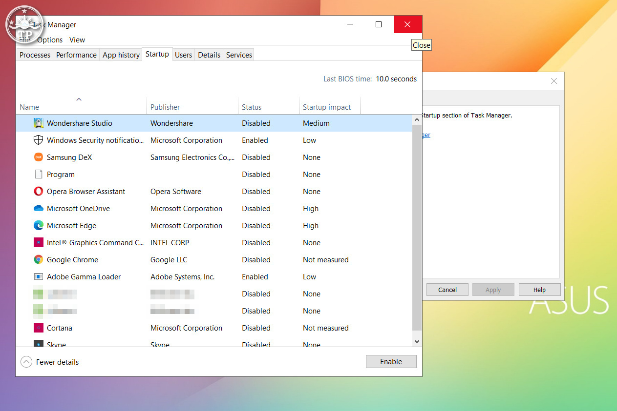Select Adobe Gamma Loader entry name
This screenshot has width=617, height=411.
point(84,277)
